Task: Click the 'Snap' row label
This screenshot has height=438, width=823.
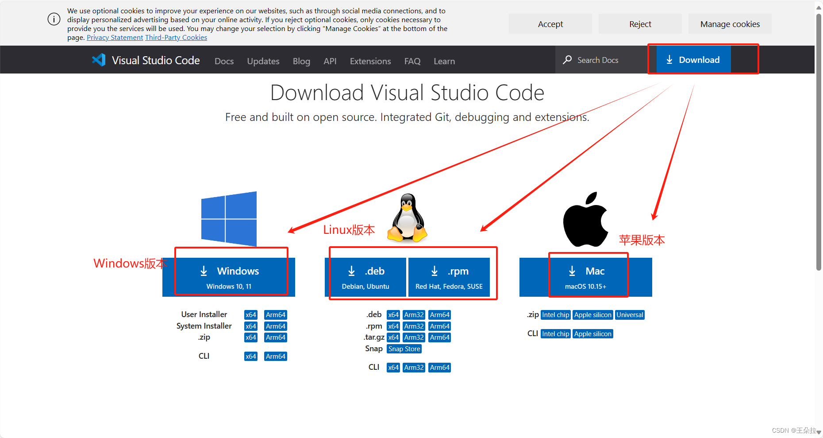Action: click(374, 349)
